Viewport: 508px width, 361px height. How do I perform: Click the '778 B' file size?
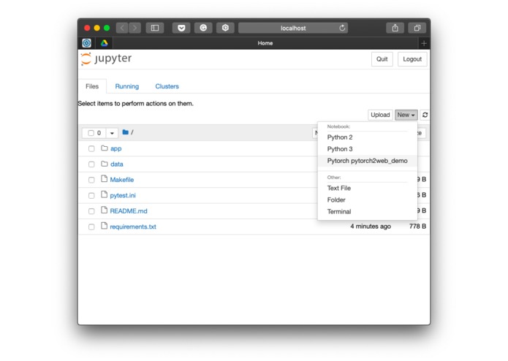(417, 227)
